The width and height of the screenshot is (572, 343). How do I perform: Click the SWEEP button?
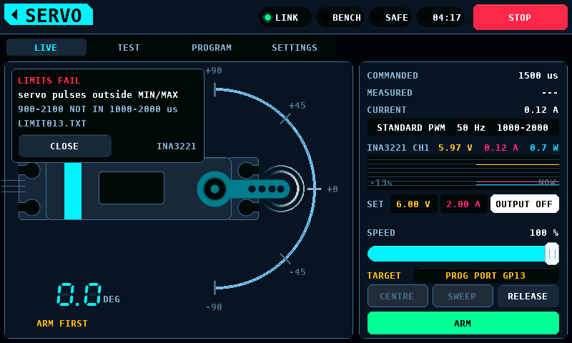(462, 296)
